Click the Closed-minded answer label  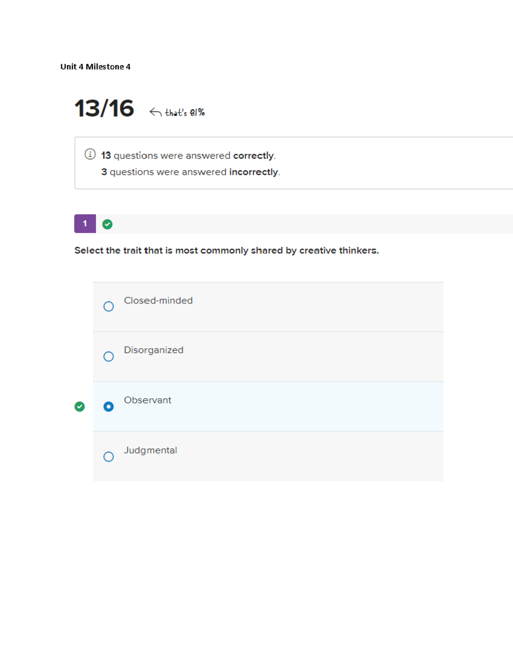[158, 301]
